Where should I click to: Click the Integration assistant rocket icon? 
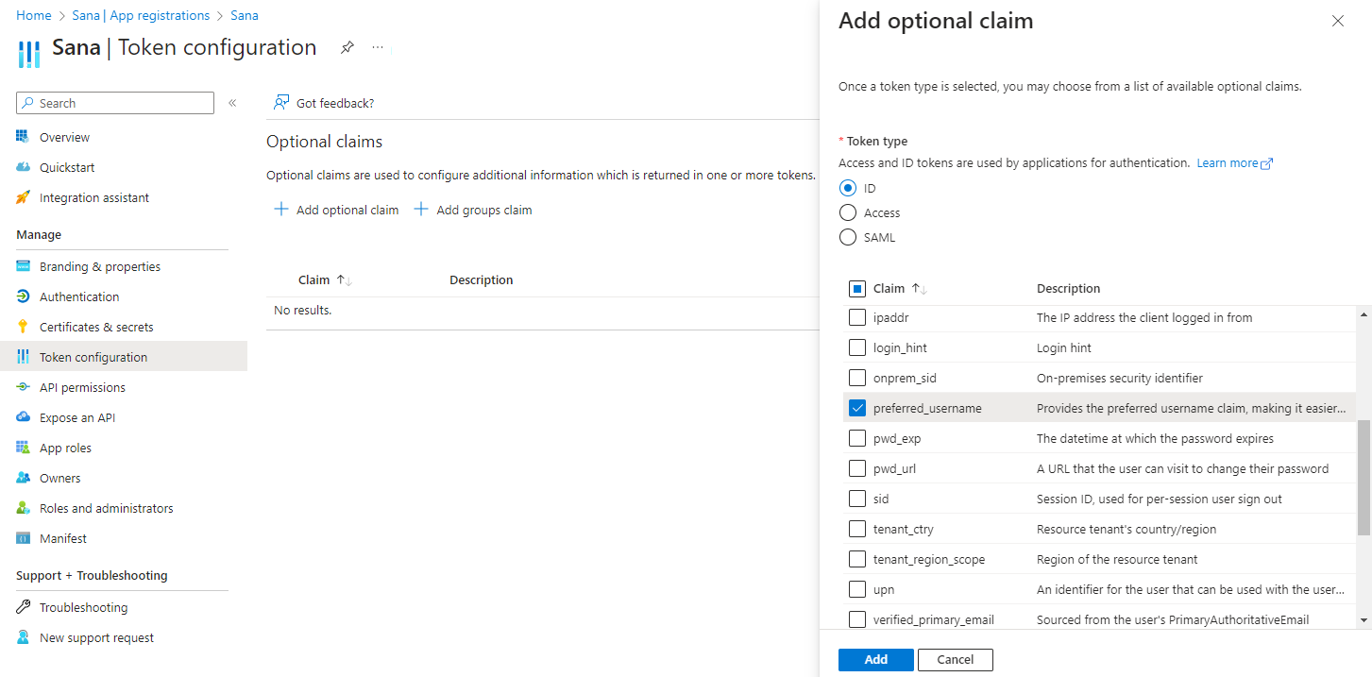coord(24,197)
